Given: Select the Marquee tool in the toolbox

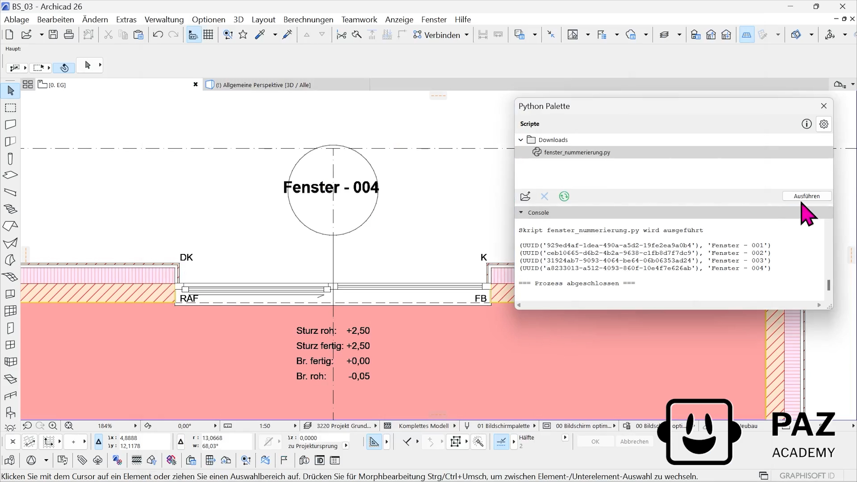Looking at the screenshot, I should click(10, 108).
